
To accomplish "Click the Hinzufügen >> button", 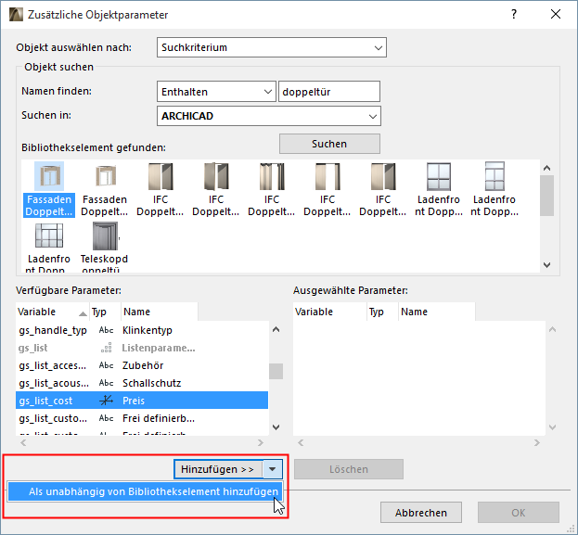I will tap(218, 469).
